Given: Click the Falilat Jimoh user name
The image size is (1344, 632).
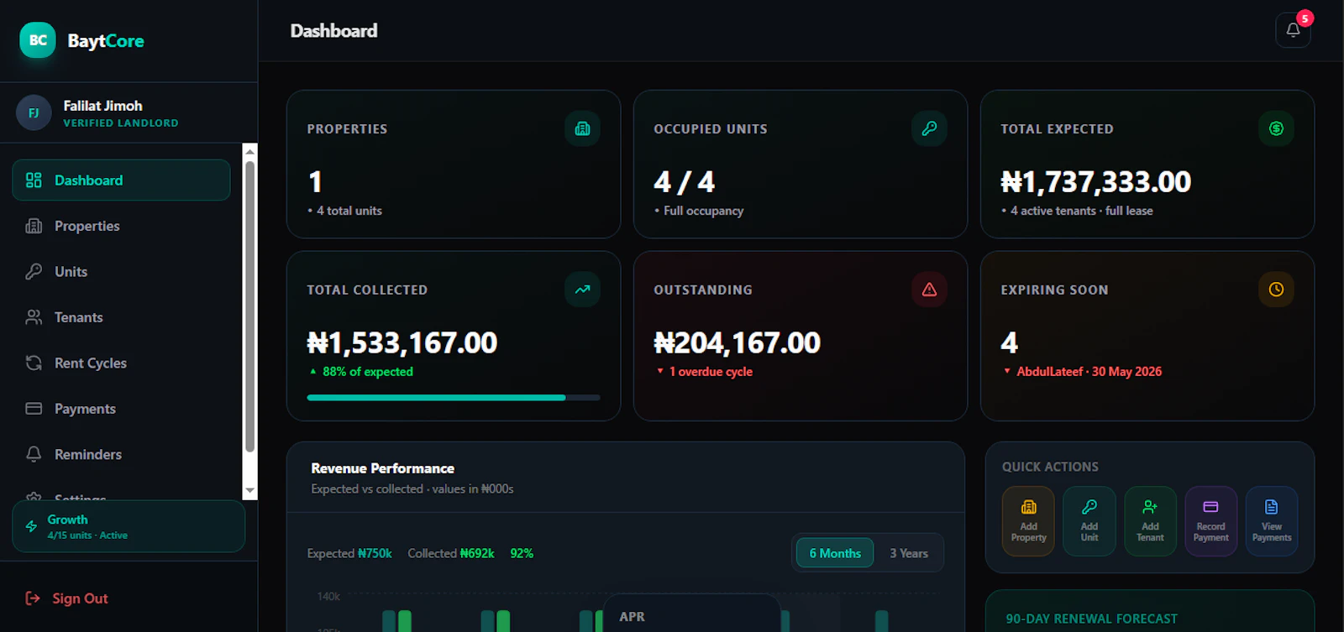Looking at the screenshot, I should pos(103,106).
